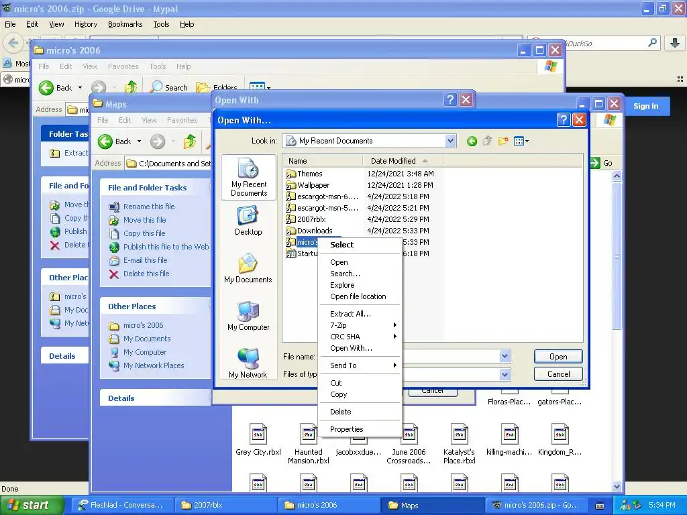Open Back history dropdown in Maps window
Screen dimensions: 687x515
pyautogui.click(x=139, y=141)
